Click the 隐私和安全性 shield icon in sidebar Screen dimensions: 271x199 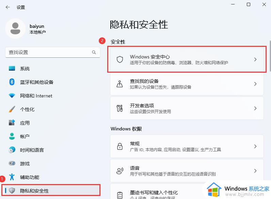pos(12,191)
